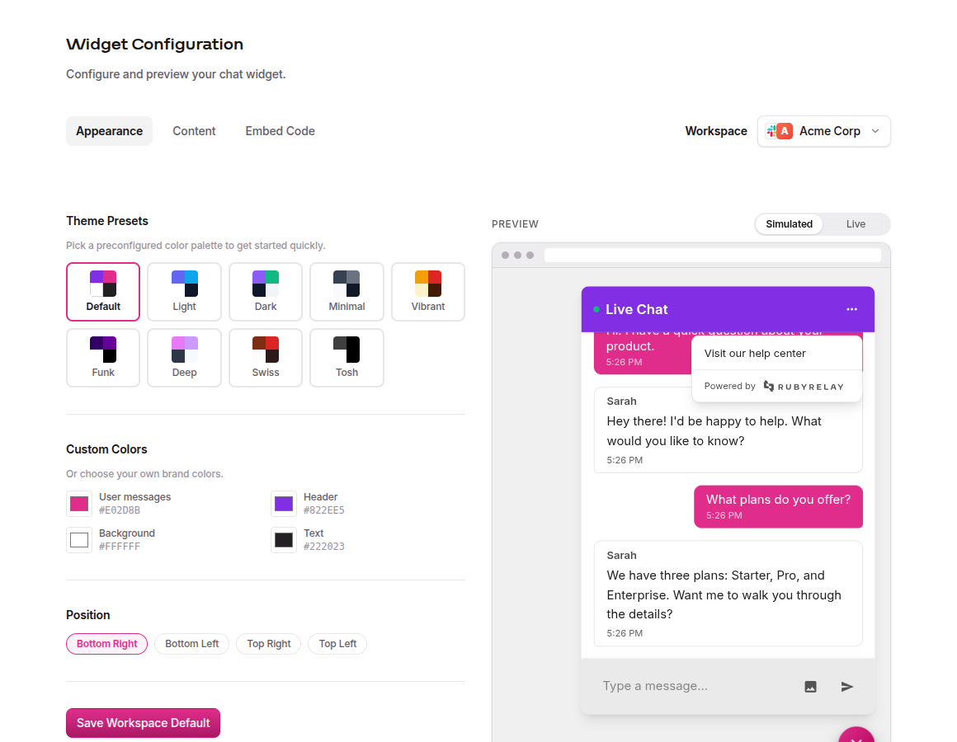This screenshot has height=742, width=957.
Task: Focus the Type a message field
Action: tap(695, 686)
